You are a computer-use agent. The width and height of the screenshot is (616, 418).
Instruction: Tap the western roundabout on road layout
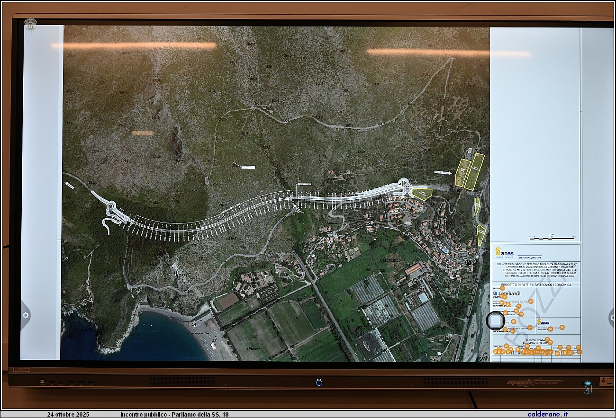pyautogui.click(x=111, y=206)
